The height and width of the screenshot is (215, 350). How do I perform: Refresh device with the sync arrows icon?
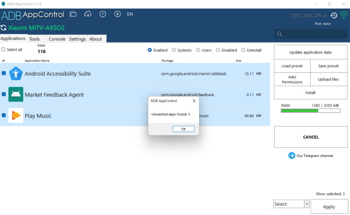(x=3, y=28)
